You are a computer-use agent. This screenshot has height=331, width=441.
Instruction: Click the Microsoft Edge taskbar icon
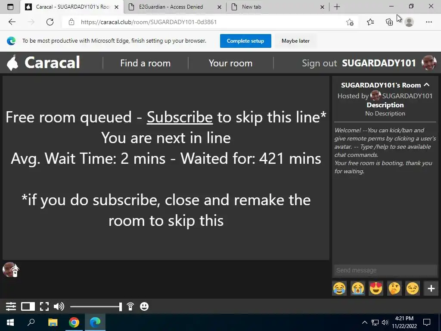95,322
